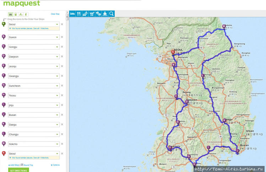The image size is (266, 172).
Task: Show entertainment venues with theater masks icon
Action: point(98,14)
